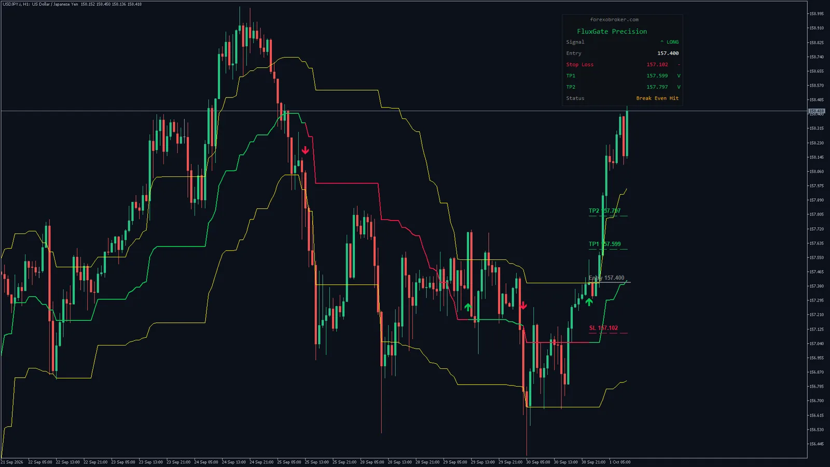Click the '1 Oct 05:00' time axis label
The height and width of the screenshot is (467, 830).
[x=620, y=462]
